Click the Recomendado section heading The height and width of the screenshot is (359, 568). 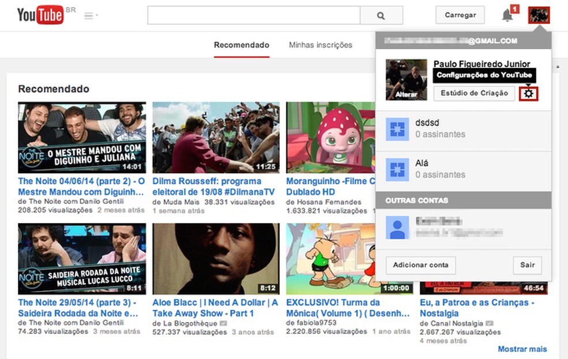tap(54, 89)
